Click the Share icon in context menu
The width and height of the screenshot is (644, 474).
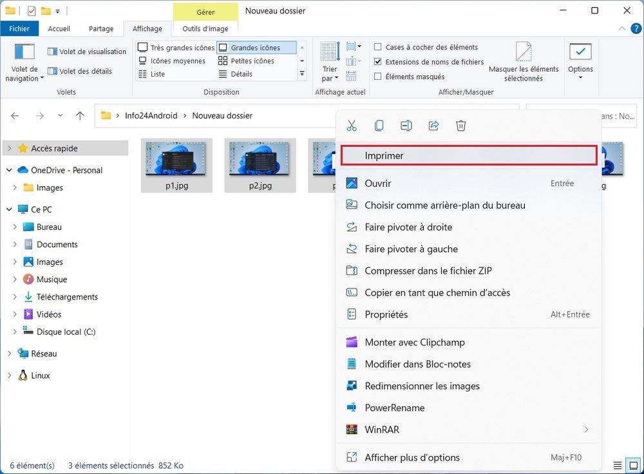coord(433,126)
